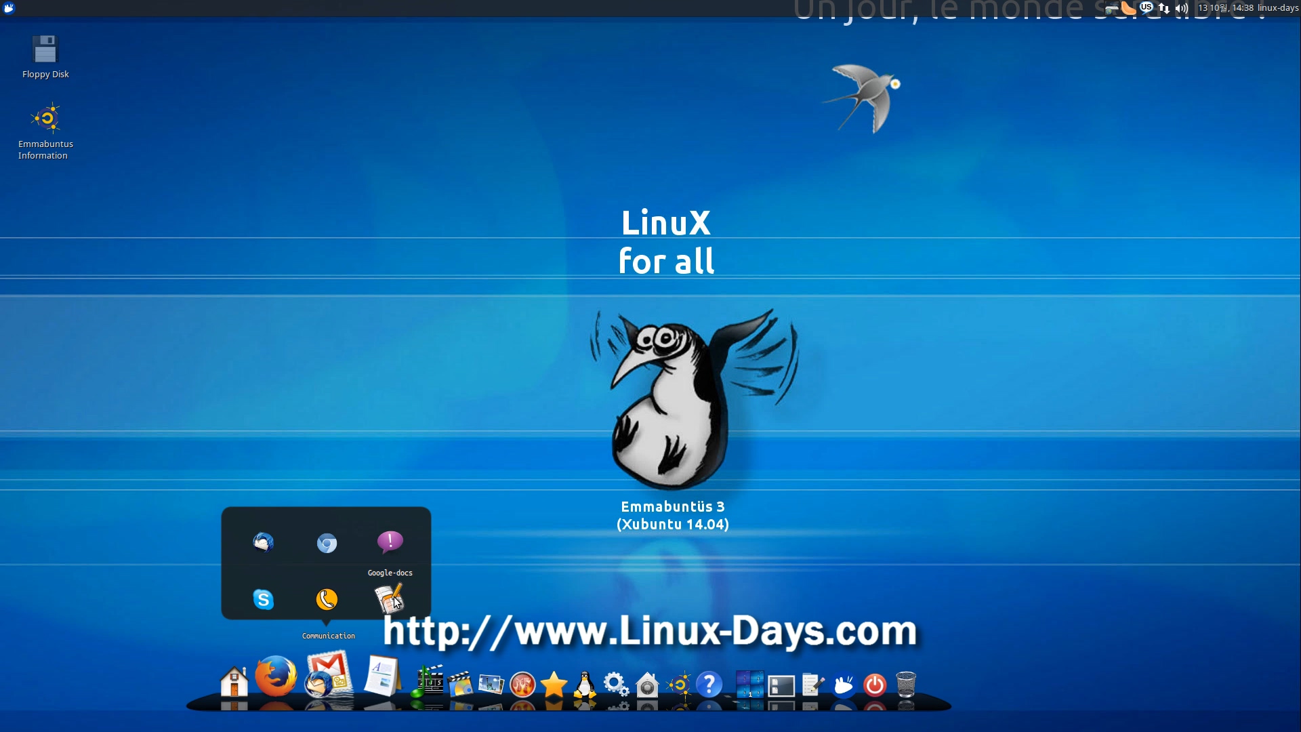This screenshot has height=732, width=1301.
Task: Open purple chat bubble messenger icon
Action: [x=390, y=542]
